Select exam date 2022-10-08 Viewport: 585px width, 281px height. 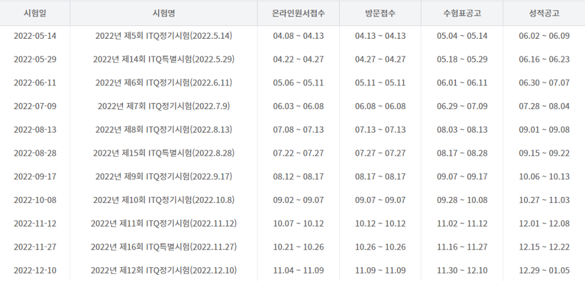35,200
